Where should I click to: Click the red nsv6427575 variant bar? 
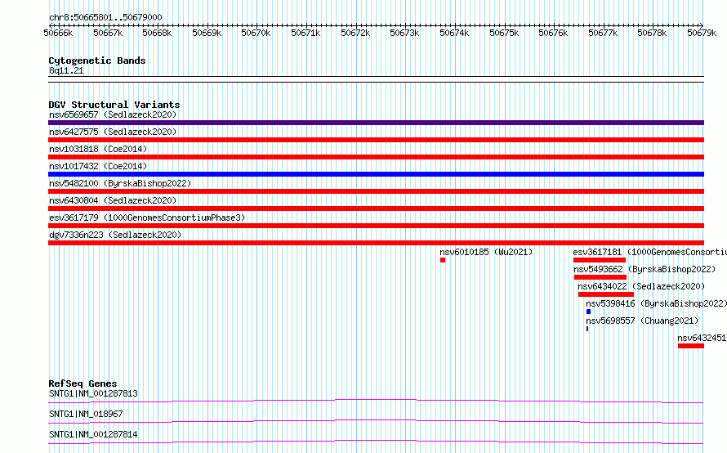[376, 140]
